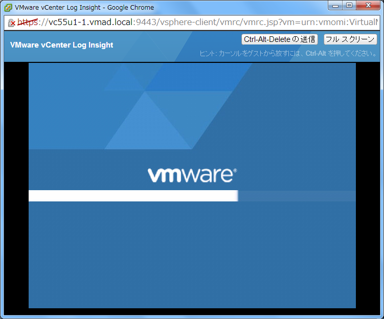Click the VM console boot screen

point(192,186)
